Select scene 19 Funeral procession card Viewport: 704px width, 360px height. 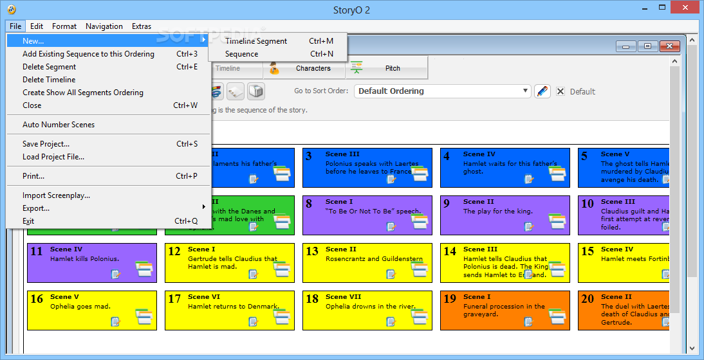point(505,310)
